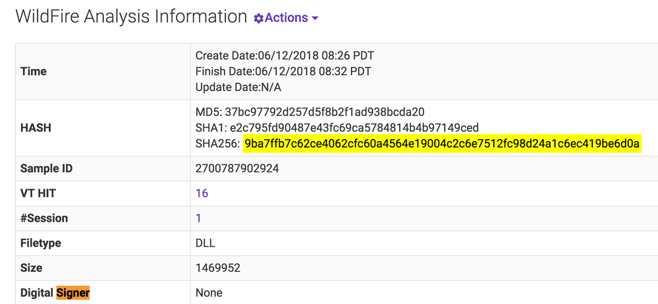
Task: Click the Time row label
Action: 34,71
